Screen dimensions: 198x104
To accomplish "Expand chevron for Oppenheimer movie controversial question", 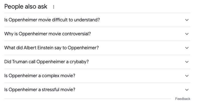I will coord(187,34).
